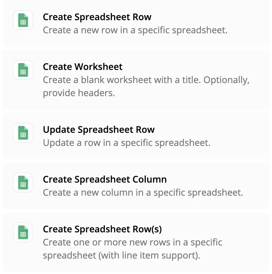Click the Sheets icon next to Create Spreadsheet Row(s)
272x274 pixels.
[x=23, y=232]
